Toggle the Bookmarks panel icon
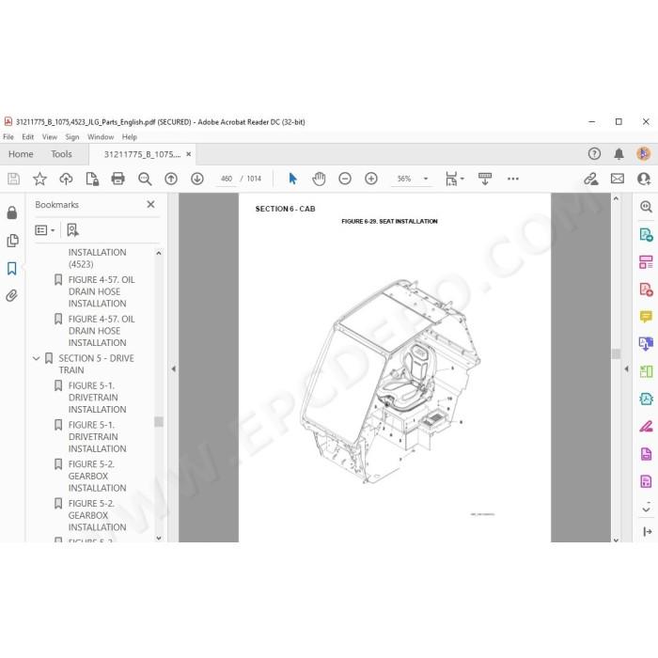 (x=12, y=269)
